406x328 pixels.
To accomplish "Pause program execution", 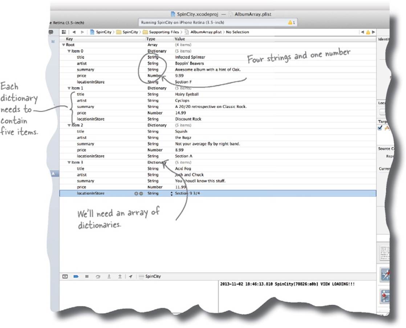I will [x=87, y=276].
